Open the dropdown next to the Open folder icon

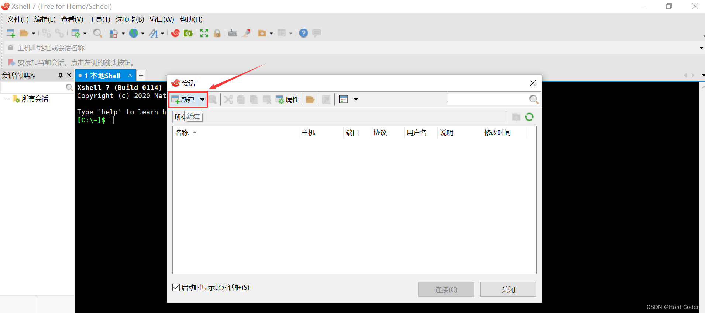(34, 34)
